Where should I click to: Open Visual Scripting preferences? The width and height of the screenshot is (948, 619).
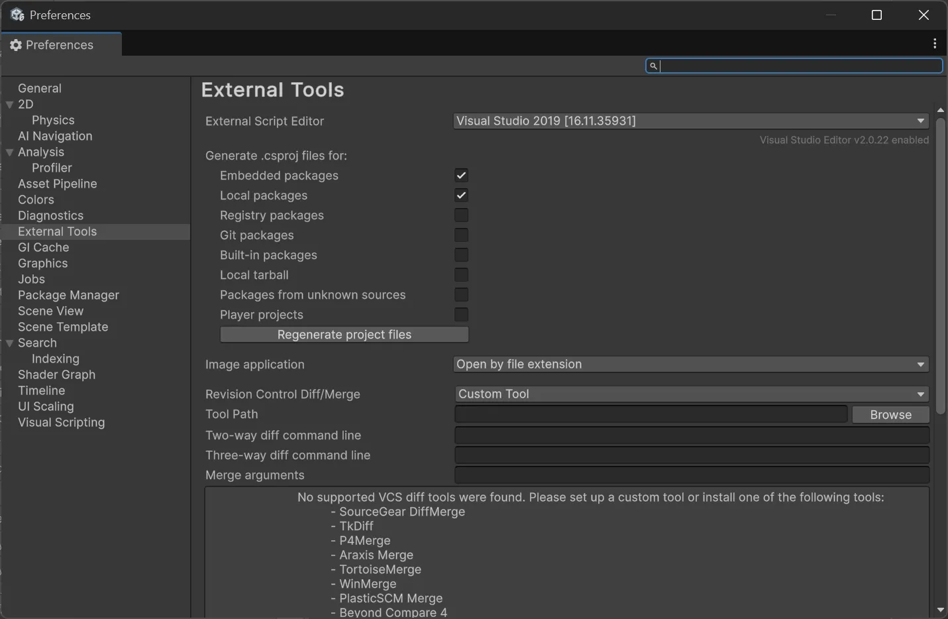(x=61, y=422)
